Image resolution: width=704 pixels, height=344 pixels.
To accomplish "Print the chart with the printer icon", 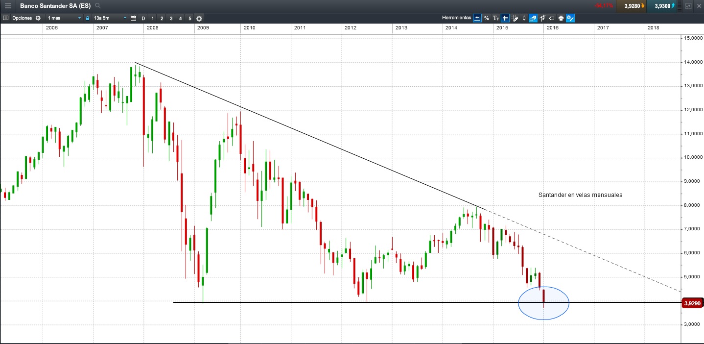I will [x=561, y=18].
